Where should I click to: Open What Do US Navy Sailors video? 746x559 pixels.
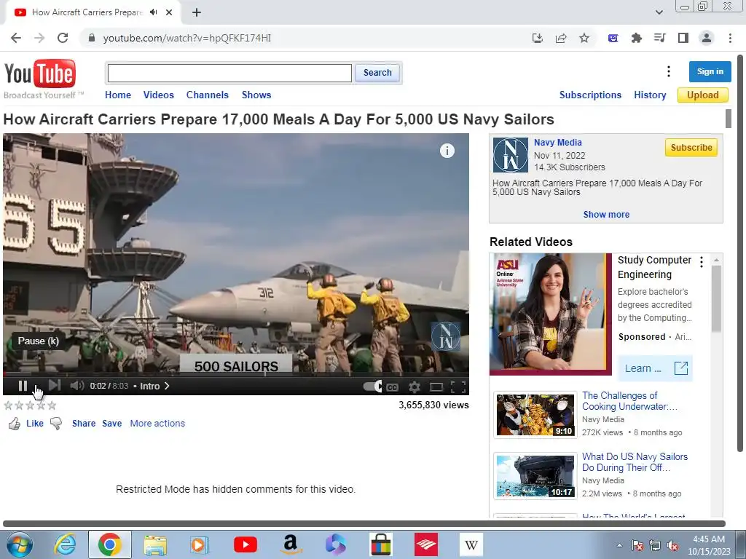pyautogui.click(x=635, y=462)
